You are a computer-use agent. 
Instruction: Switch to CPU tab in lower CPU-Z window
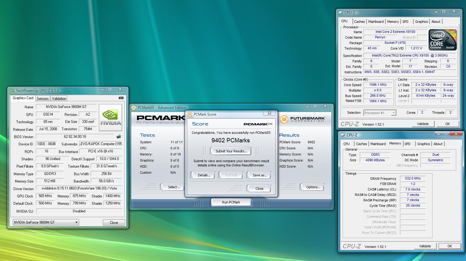click(x=346, y=144)
